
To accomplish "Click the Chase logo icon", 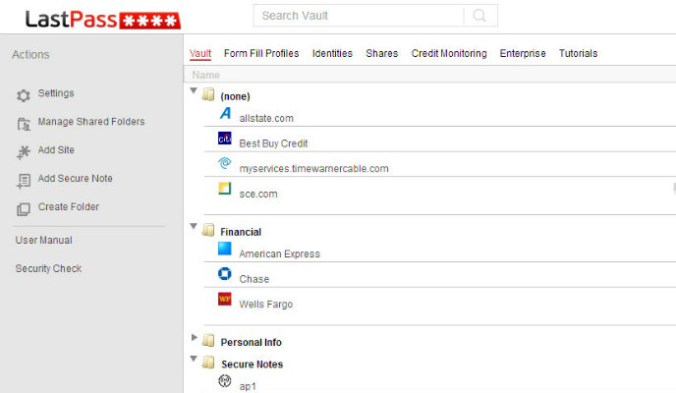I will click(x=225, y=274).
